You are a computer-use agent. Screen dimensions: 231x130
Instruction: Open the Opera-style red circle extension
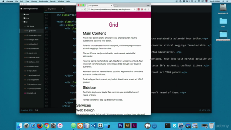point(142,9)
